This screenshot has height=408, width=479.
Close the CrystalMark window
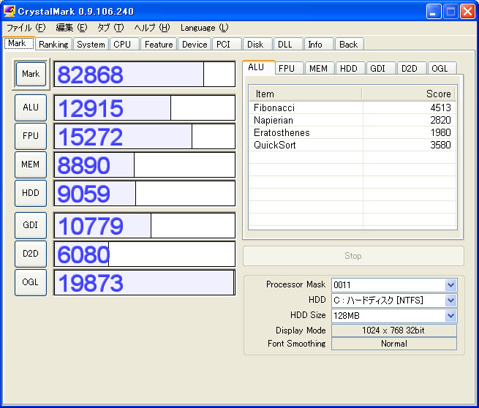(x=467, y=12)
